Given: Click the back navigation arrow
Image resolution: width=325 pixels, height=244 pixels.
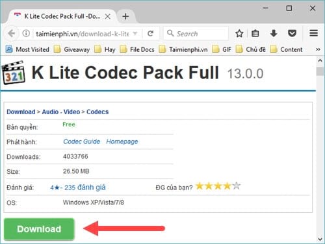Looking at the screenshot, I should pyautogui.click(x=11, y=34).
